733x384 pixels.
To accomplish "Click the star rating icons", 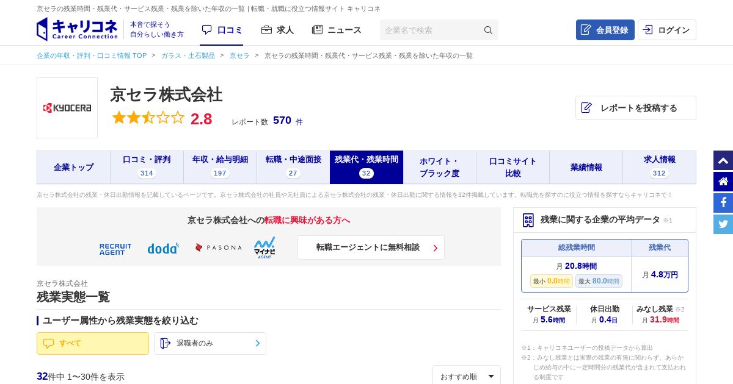I will tap(148, 118).
